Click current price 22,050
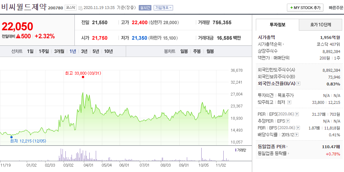Image resolution: width=344 pixels, height=172 pixels. [17, 26]
